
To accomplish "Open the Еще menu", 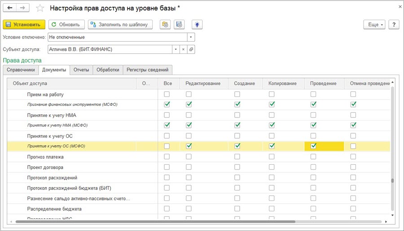I will pos(375,25).
